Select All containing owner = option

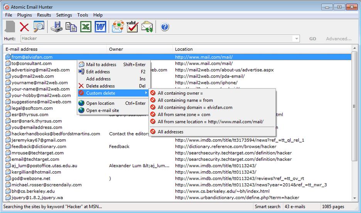pos(212,93)
